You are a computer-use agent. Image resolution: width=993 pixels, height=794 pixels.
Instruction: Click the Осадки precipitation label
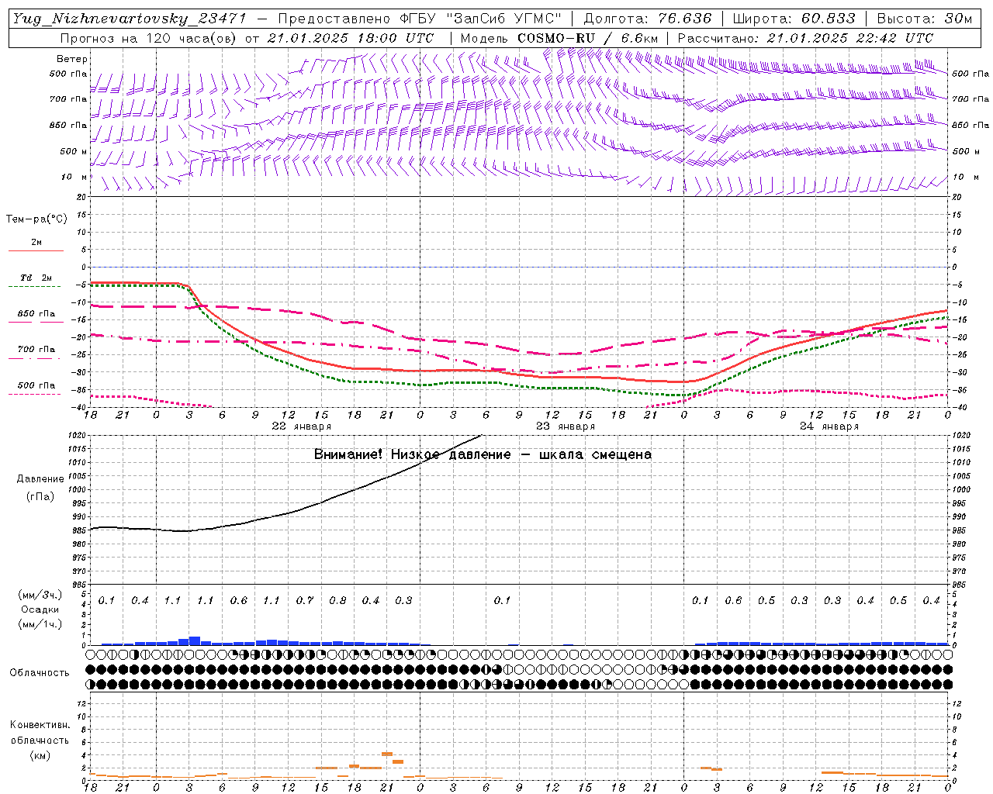pyautogui.click(x=40, y=609)
